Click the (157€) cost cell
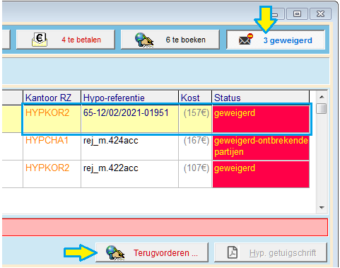This screenshot has height=268, width=340. tap(195, 119)
